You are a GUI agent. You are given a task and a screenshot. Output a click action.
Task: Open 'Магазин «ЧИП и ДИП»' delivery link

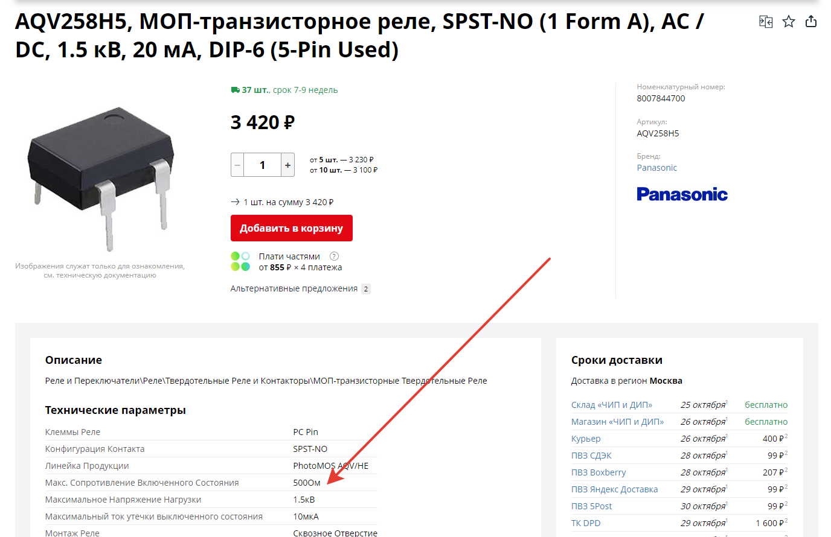point(617,422)
